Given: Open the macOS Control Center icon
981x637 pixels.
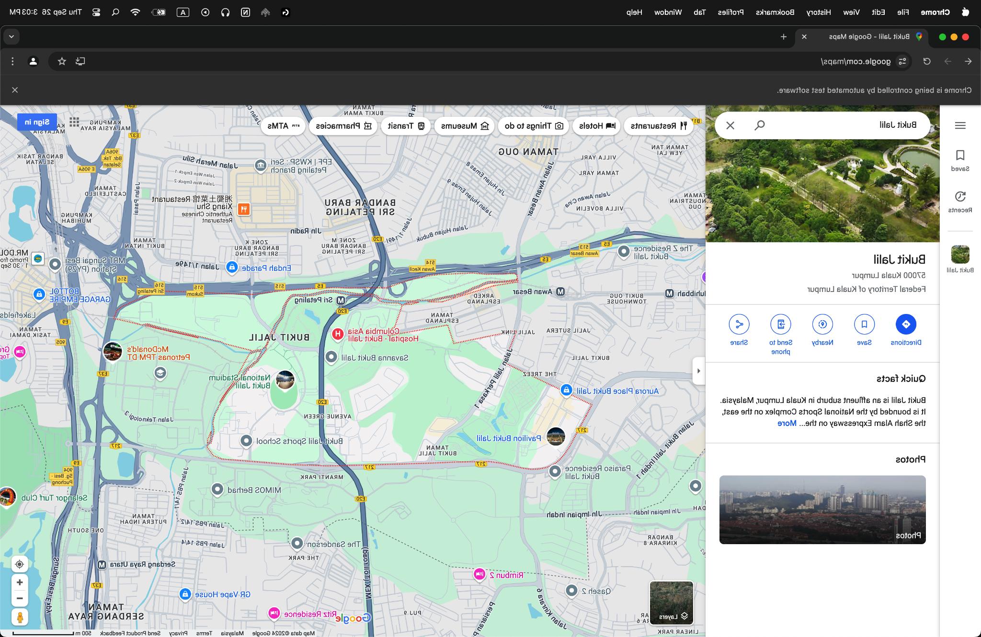Looking at the screenshot, I should click(96, 12).
